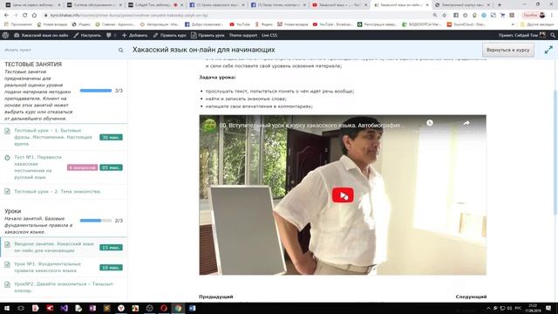The height and width of the screenshot is (314, 558).
Task: Open 'Live CSS' in admin bar
Action: [269, 35]
